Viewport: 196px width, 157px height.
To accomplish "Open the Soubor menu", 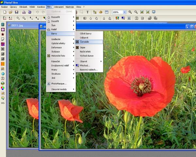I will click(4, 7).
